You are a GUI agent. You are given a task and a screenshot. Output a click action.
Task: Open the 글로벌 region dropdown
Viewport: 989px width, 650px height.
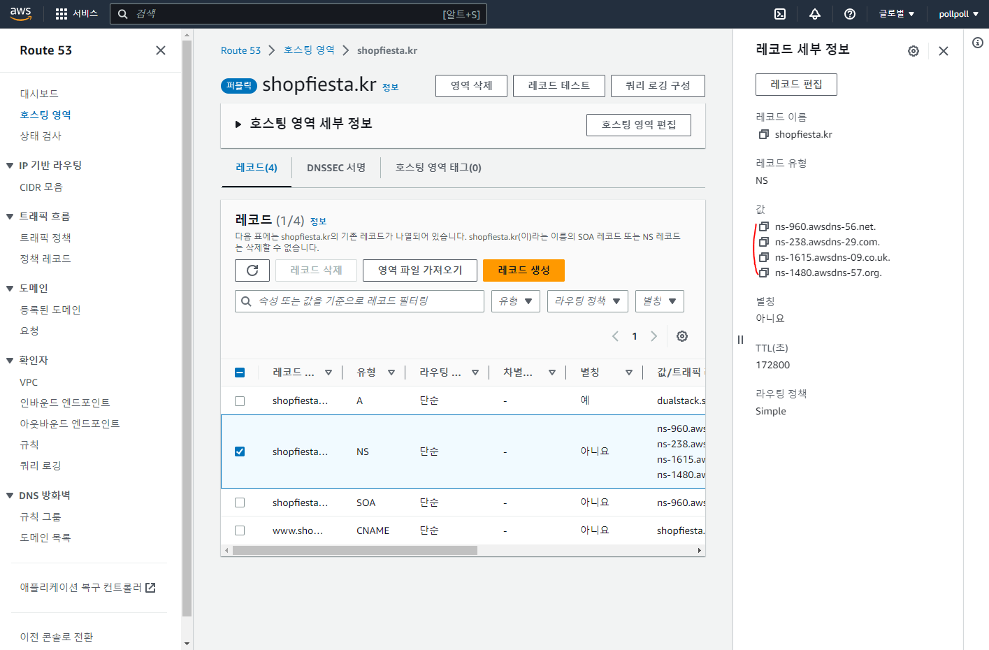pos(897,14)
